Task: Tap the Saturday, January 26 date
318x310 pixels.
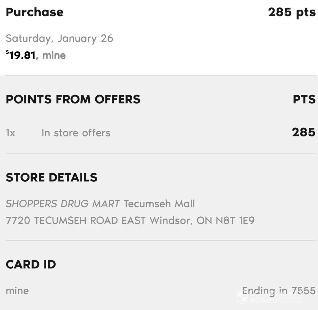Action: point(59,38)
